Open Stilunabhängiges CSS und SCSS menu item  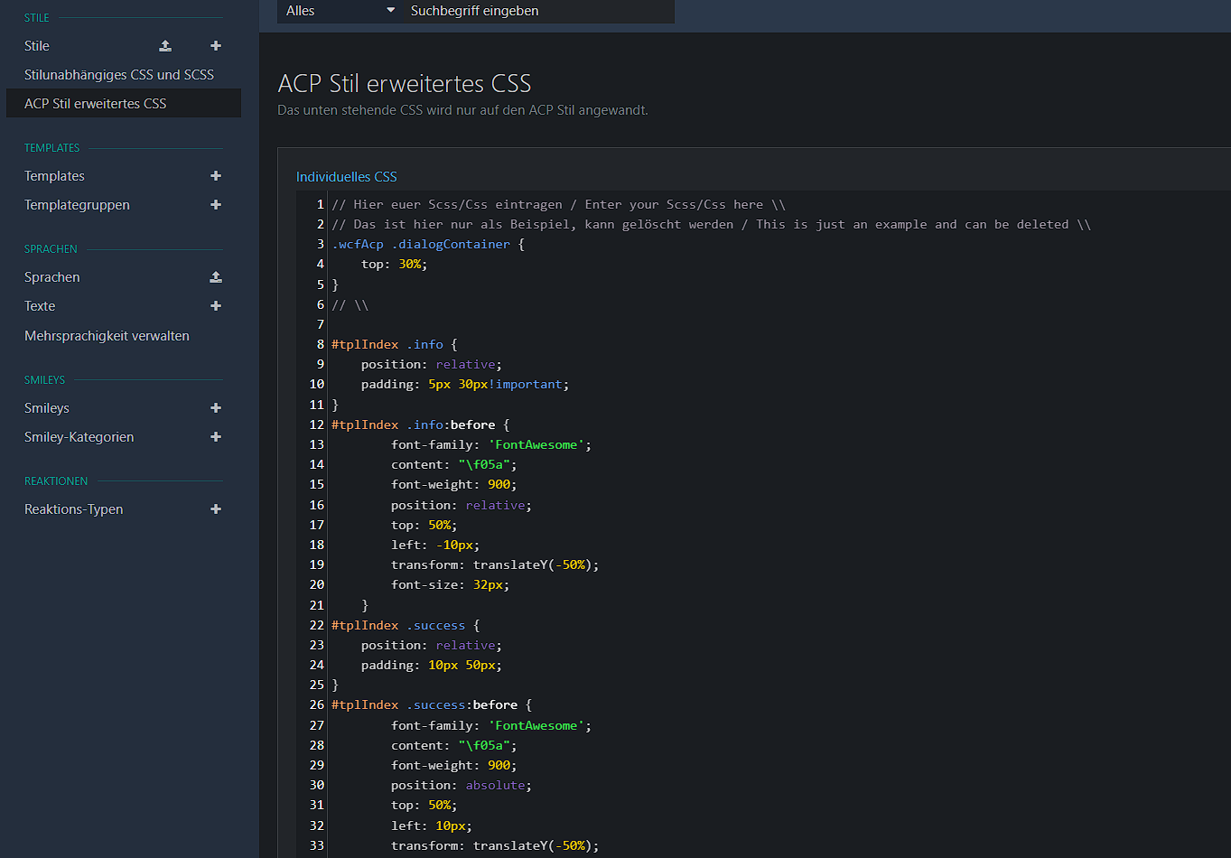(x=119, y=75)
